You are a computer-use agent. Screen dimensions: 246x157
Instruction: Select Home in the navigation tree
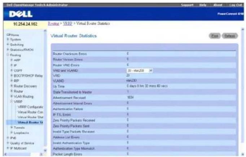click(x=15, y=35)
